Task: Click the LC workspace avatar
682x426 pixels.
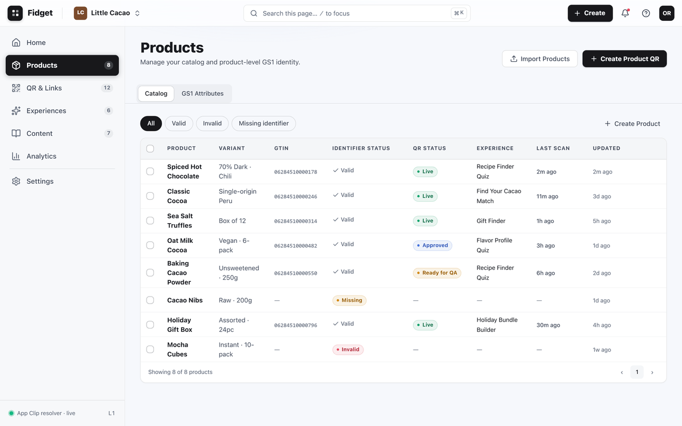Action: [80, 13]
